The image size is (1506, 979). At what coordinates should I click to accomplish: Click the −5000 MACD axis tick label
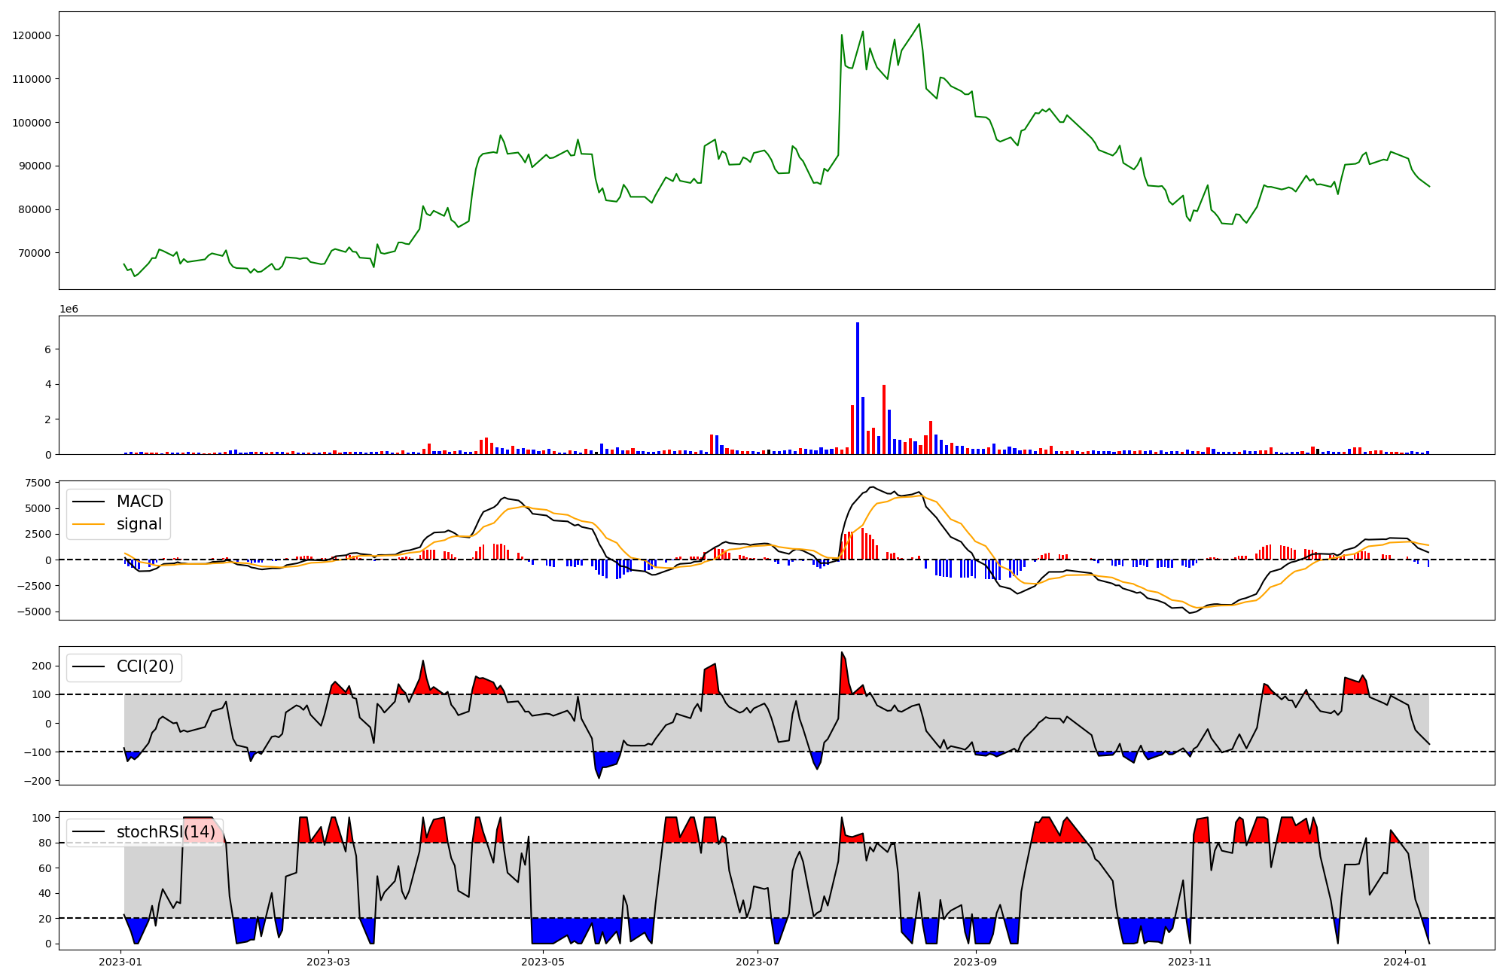tap(33, 611)
